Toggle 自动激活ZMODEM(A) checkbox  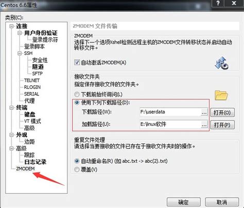pos(77,62)
